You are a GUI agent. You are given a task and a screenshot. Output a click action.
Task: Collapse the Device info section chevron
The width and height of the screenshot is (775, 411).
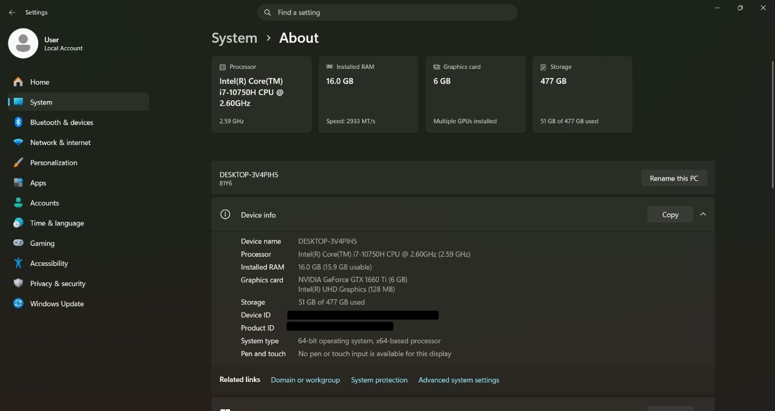[703, 214]
